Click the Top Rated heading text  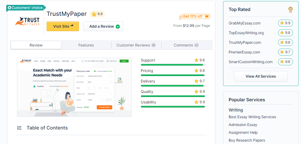point(239,10)
